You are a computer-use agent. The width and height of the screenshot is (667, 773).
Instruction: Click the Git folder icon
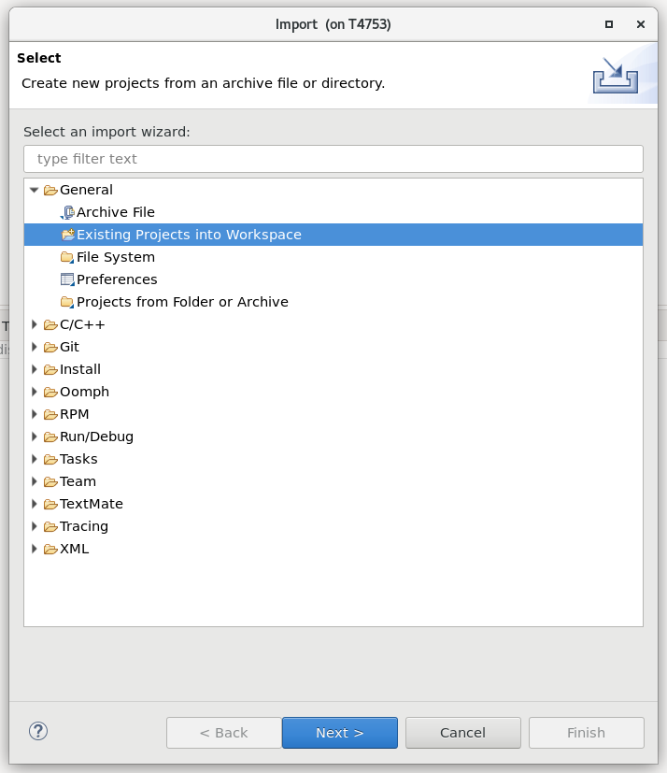[50, 347]
